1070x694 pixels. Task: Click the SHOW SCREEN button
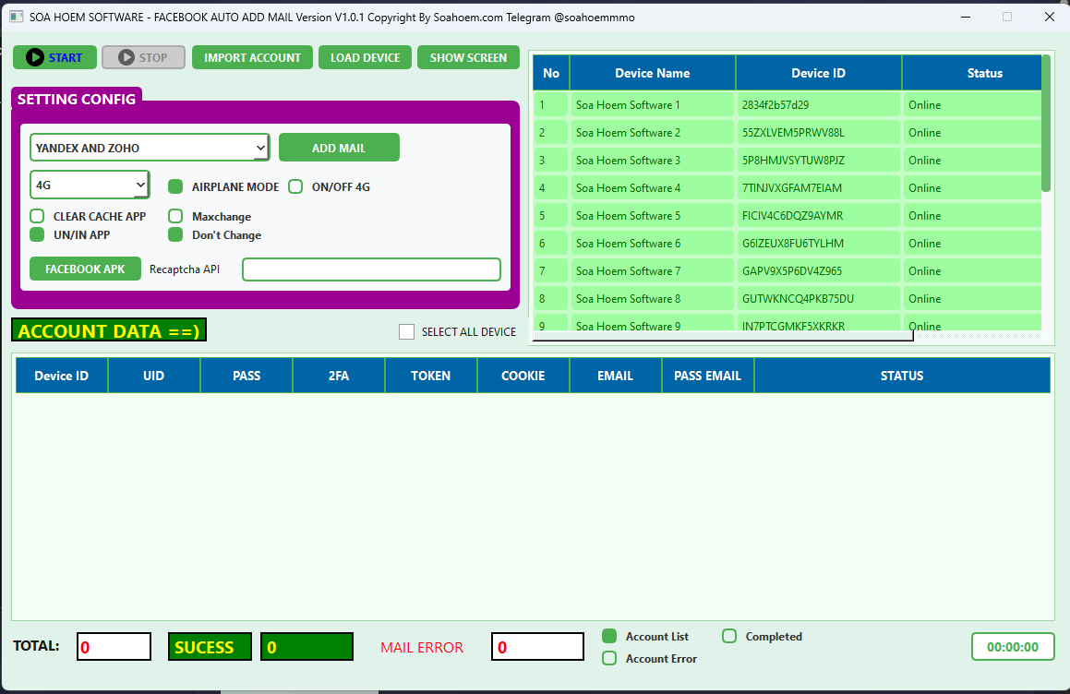[468, 57]
